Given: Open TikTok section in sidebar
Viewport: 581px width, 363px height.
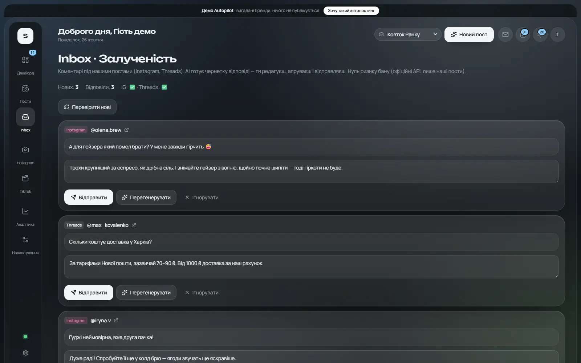Looking at the screenshot, I should point(25,183).
